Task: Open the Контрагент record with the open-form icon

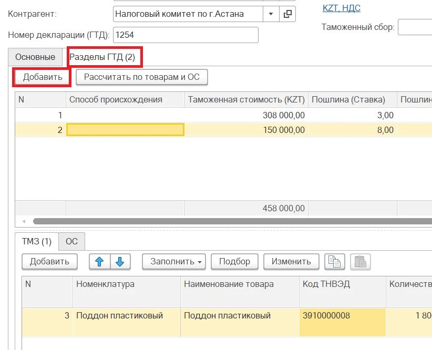Action: tap(287, 14)
